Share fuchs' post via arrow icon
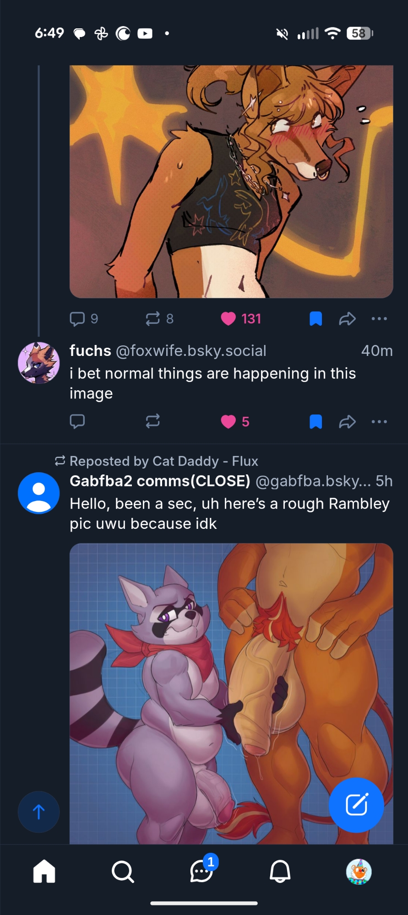 [347, 421]
